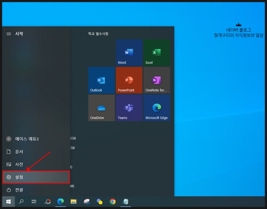Open the scissors snipping app on the taskbar
267x209 pixels.
pyautogui.click(x=87, y=202)
